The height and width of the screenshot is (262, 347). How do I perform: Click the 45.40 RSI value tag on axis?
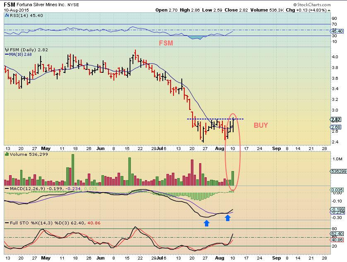point(337,31)
